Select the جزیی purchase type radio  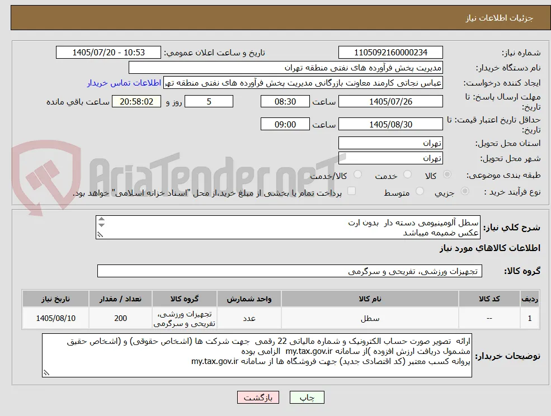(464, 191)
